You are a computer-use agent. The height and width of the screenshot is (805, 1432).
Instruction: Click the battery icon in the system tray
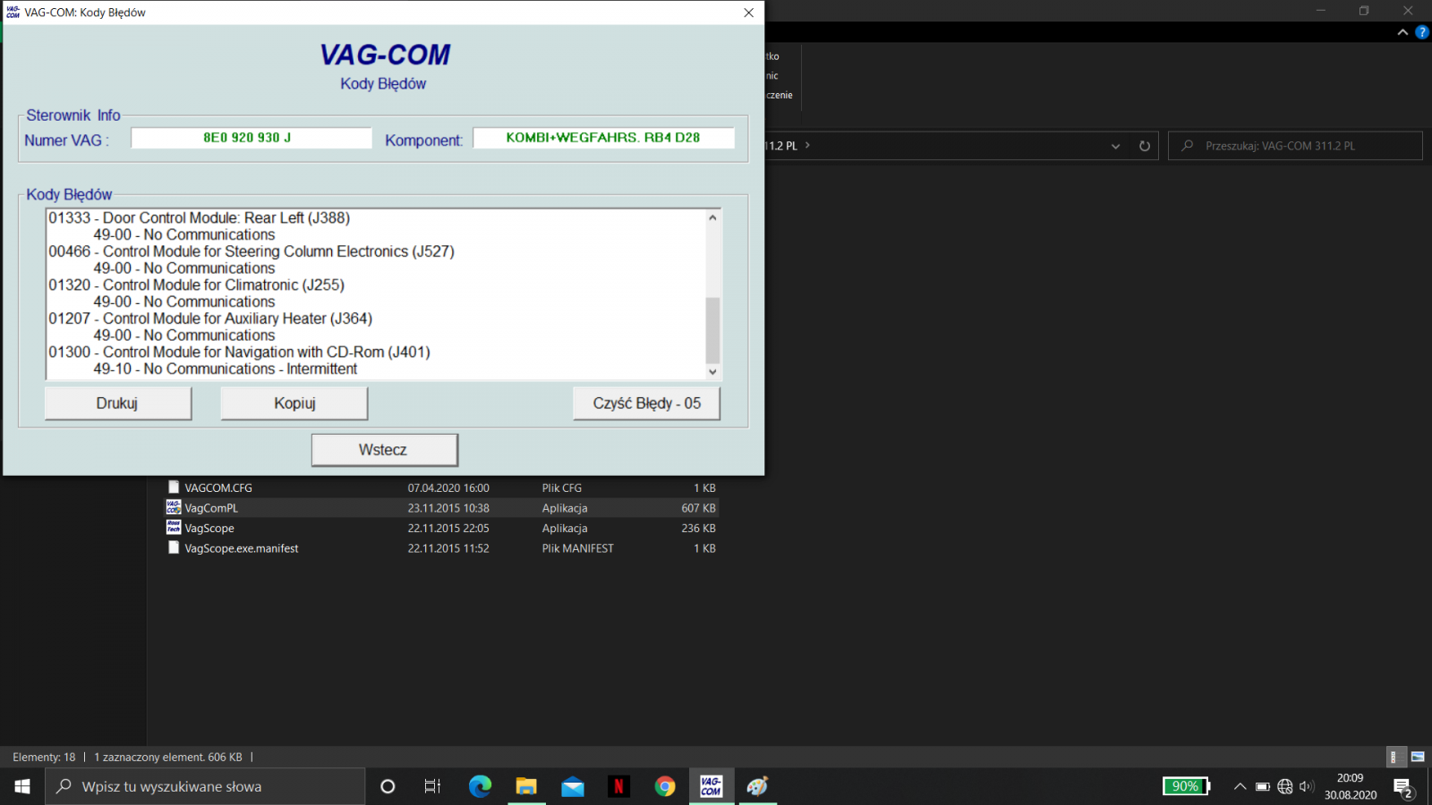[x=1263, y=786]
